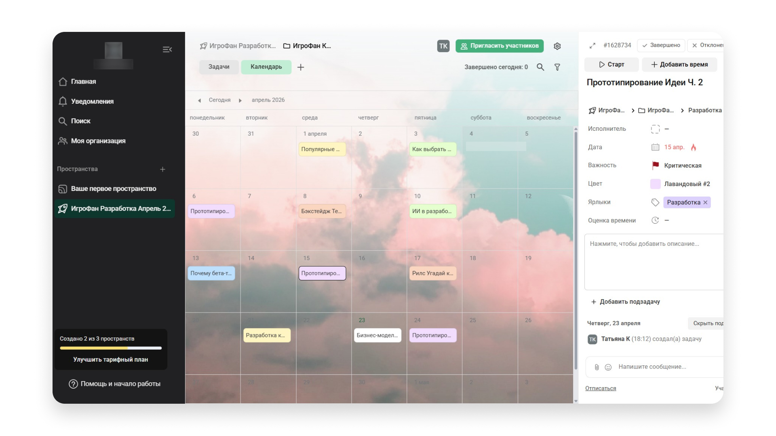Image resolution: width=776 pixels, height=436 pixels.
Task: Click the attachment paperclip icon
Action: click(597, 367)
